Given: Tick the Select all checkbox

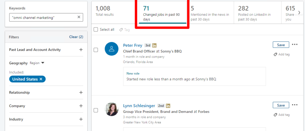Looking at the screenshot, I should click(x=96, y=30).
